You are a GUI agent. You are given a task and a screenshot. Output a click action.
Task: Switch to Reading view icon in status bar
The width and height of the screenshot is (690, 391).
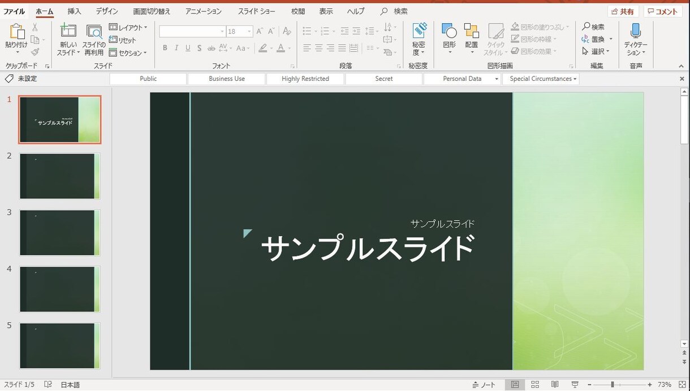pyautogui.click(x=555, y=385)
